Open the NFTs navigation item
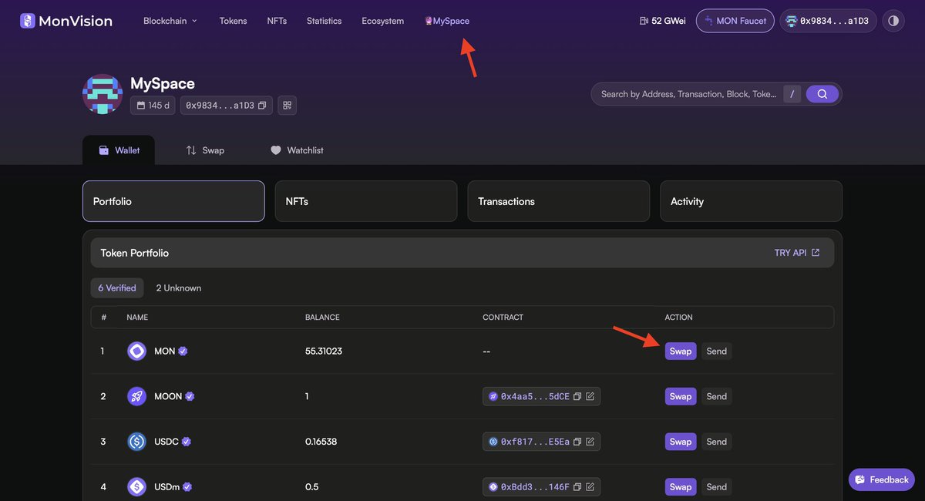925x501 pixels. (x=277, y=21)
